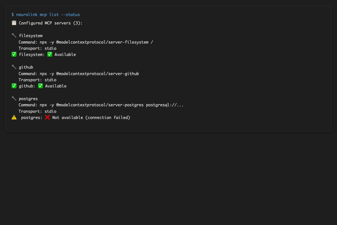Click the clipboard icon next to Configured MCP servers
The image size is (337, 225).
[14, 23]
